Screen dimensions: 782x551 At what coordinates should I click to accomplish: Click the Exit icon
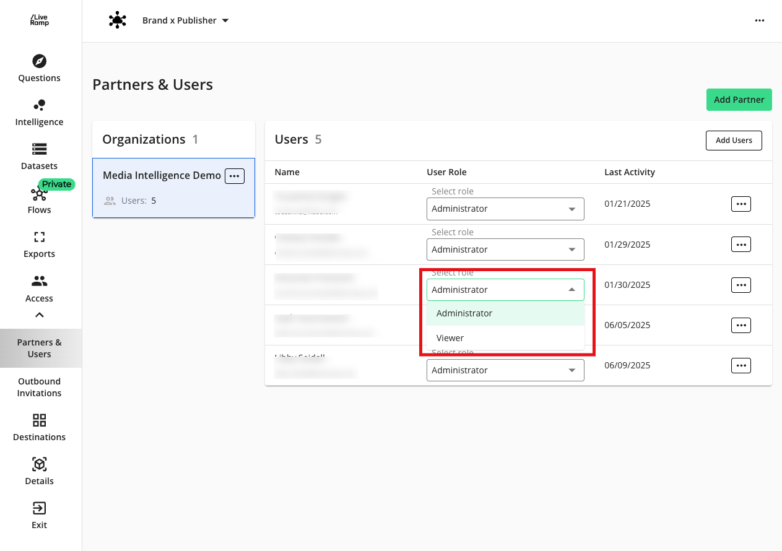point(39,508)
